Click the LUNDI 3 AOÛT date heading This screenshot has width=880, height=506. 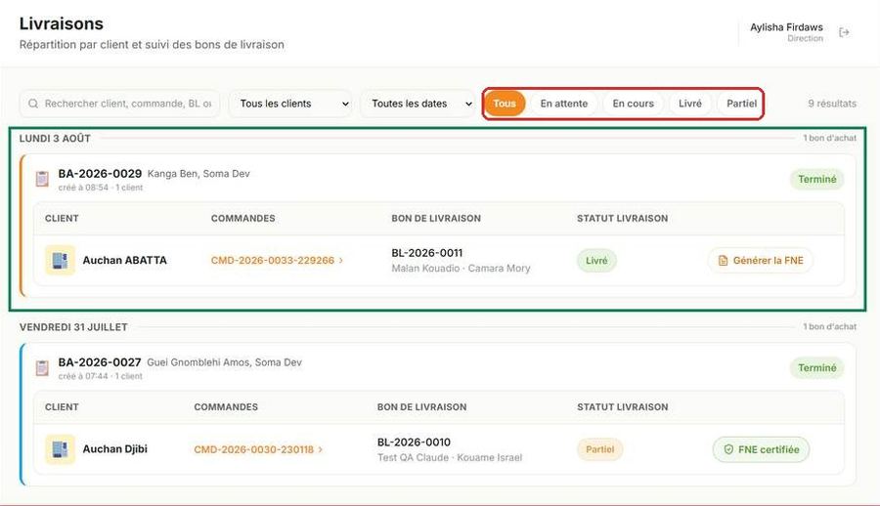pos(55,138)
